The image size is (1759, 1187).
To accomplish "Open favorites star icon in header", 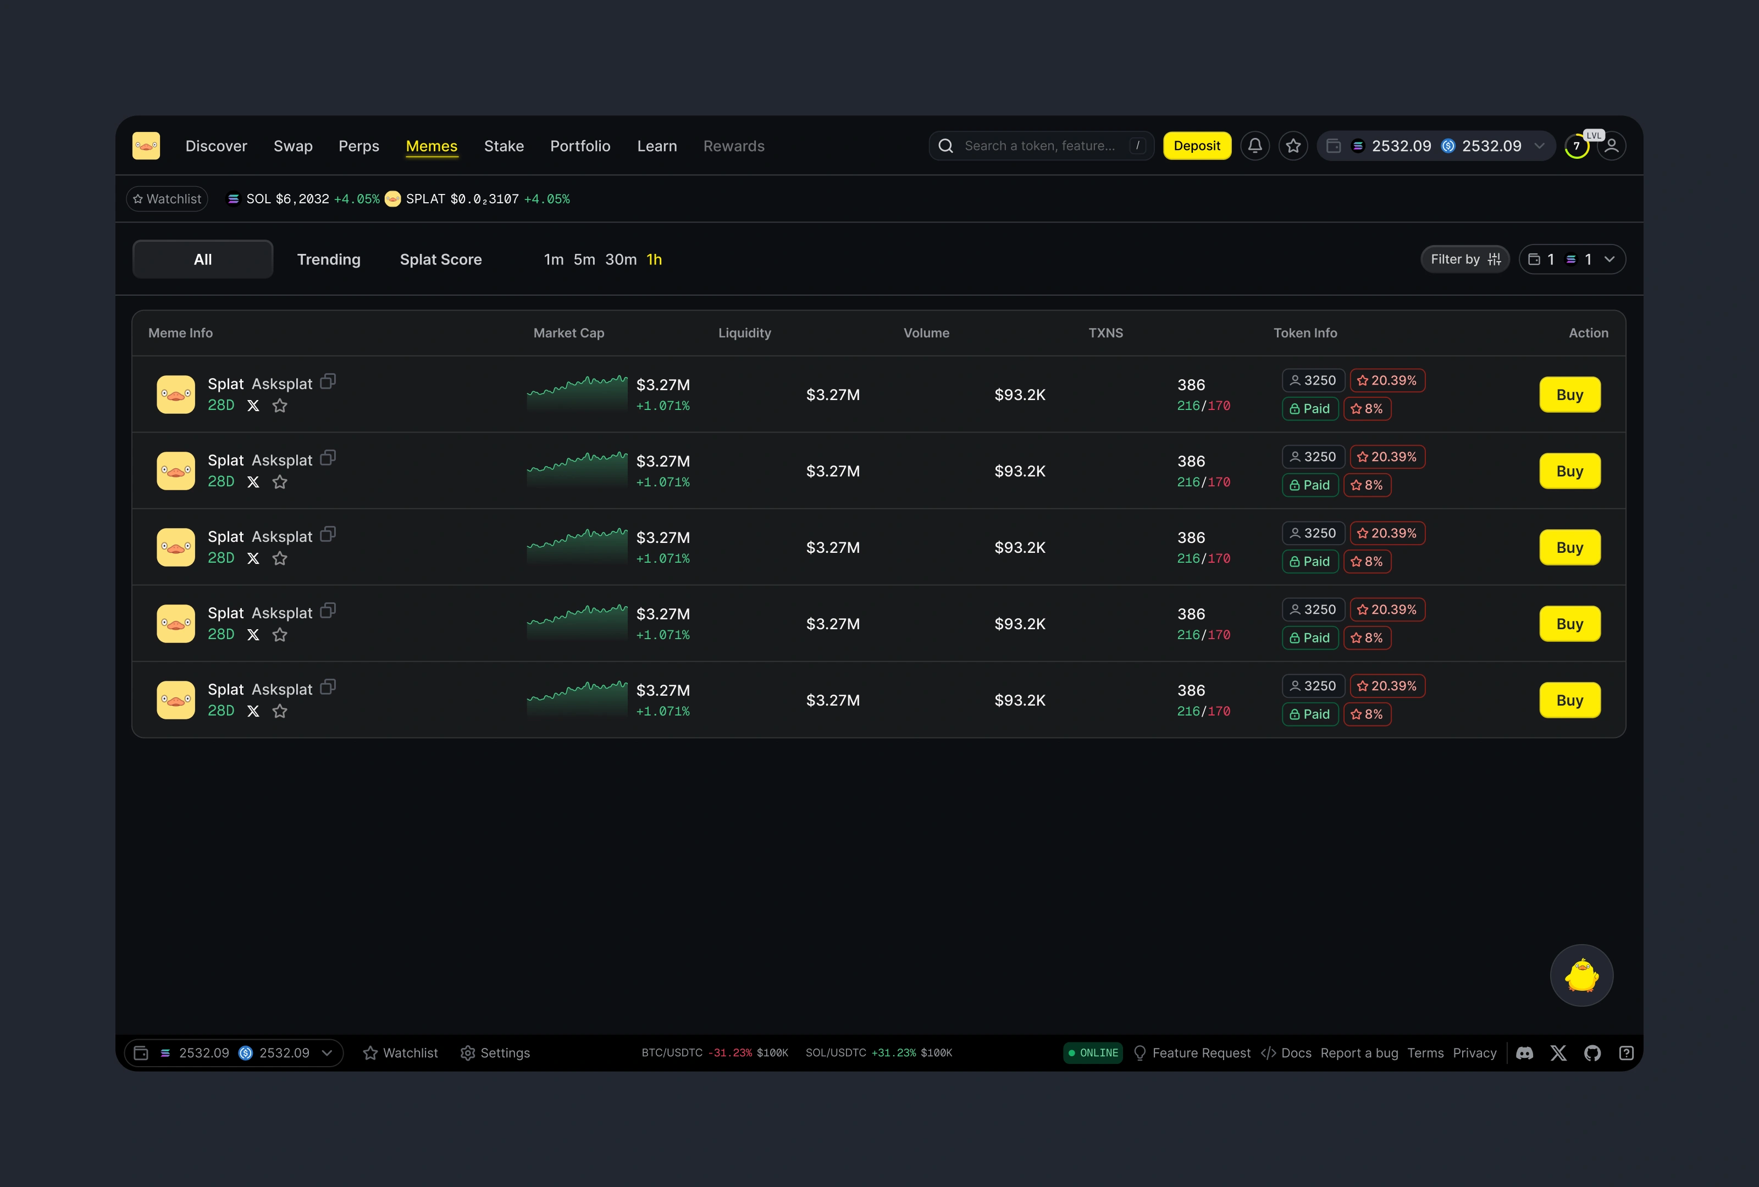I will (1293, 146).
